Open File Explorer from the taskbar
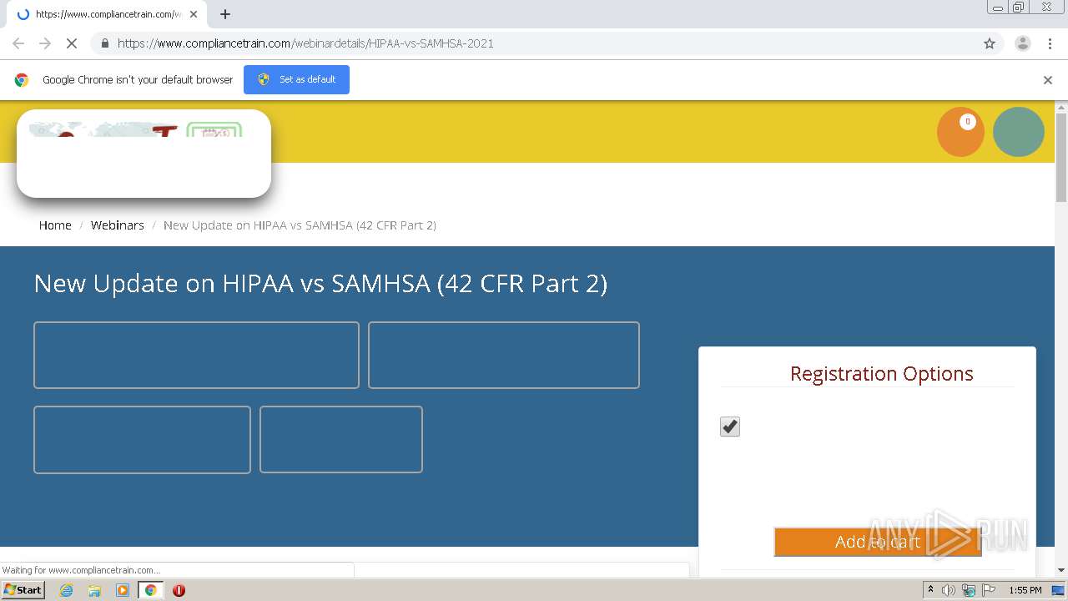 [x=94, y=590]
